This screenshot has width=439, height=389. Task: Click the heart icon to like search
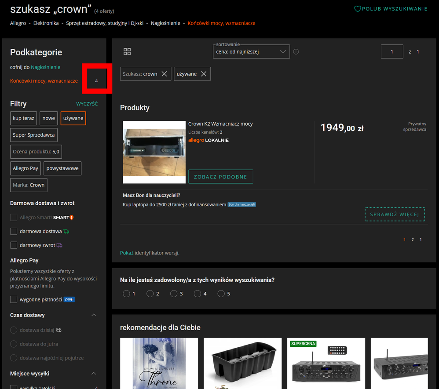point(358,9)
